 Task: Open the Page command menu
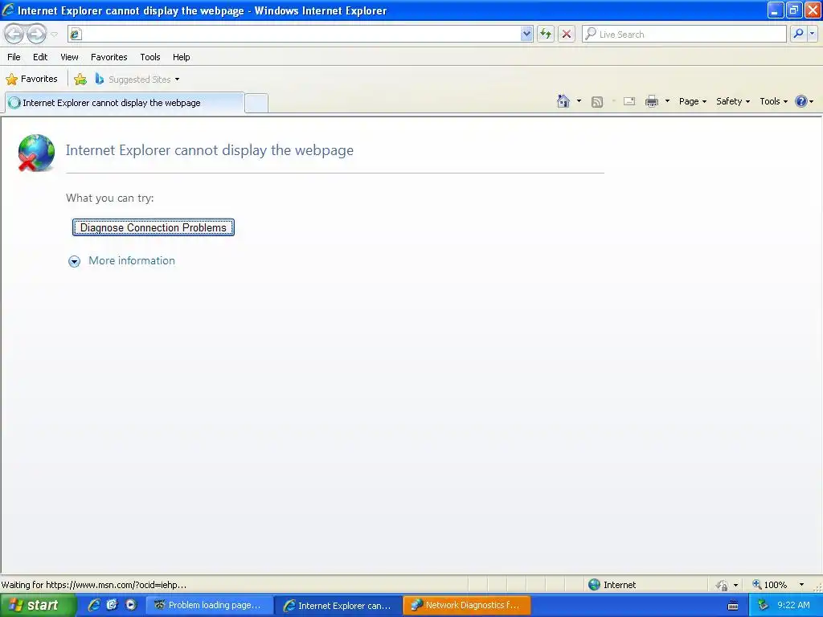pyautogui.click(x=693, y=101)
